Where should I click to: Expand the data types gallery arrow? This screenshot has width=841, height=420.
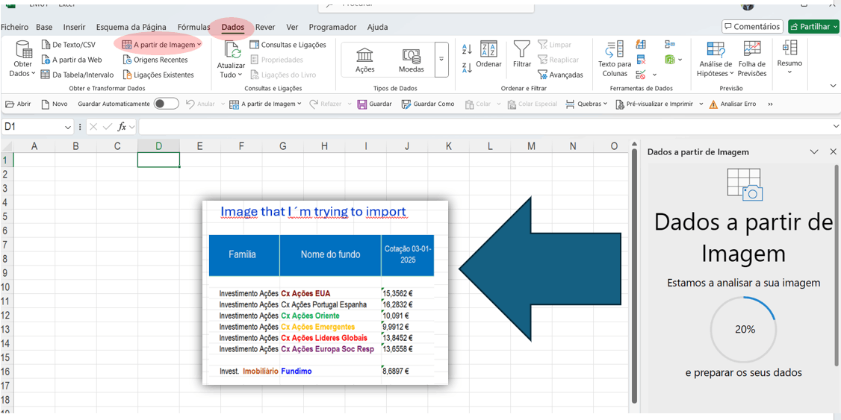(441, 59)
